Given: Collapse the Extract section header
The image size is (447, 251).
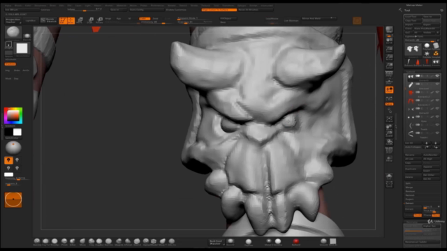Looking at the screenshot, I should [410, 204].
